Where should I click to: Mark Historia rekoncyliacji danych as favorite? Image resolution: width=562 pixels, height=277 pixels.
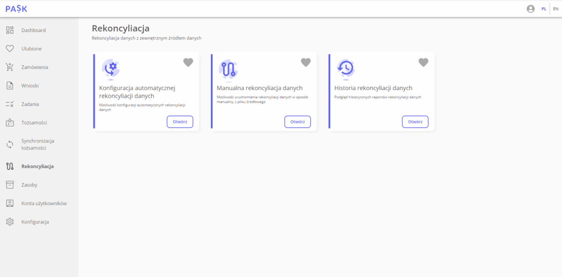[423, 63]
